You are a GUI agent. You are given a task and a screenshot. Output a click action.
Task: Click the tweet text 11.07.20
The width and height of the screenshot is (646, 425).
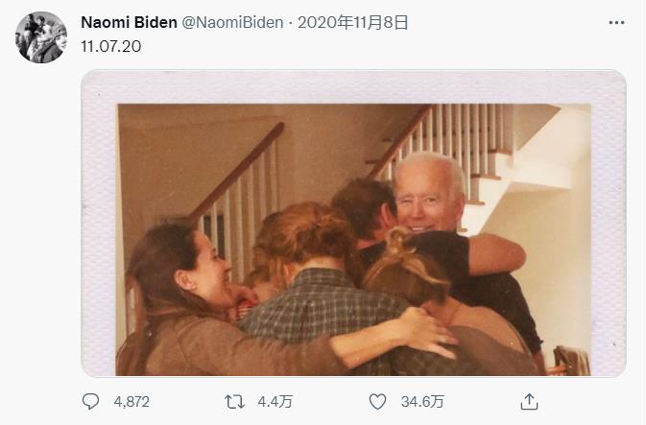tap(110, 46)
